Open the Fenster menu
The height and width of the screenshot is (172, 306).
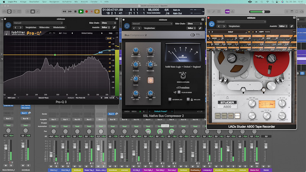click(94, 2)
